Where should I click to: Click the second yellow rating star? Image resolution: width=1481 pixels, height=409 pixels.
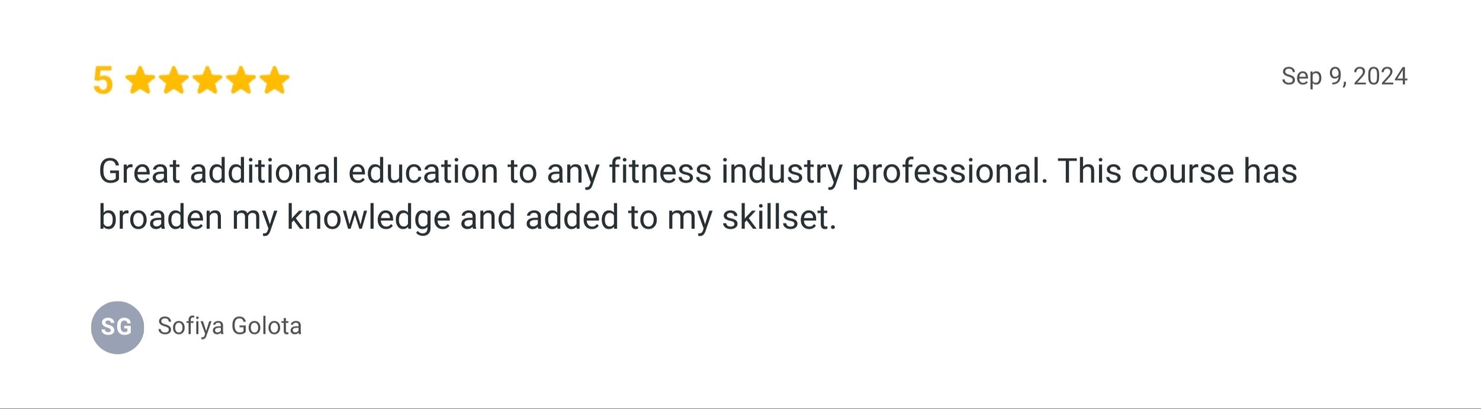click(x=174, y=80)
